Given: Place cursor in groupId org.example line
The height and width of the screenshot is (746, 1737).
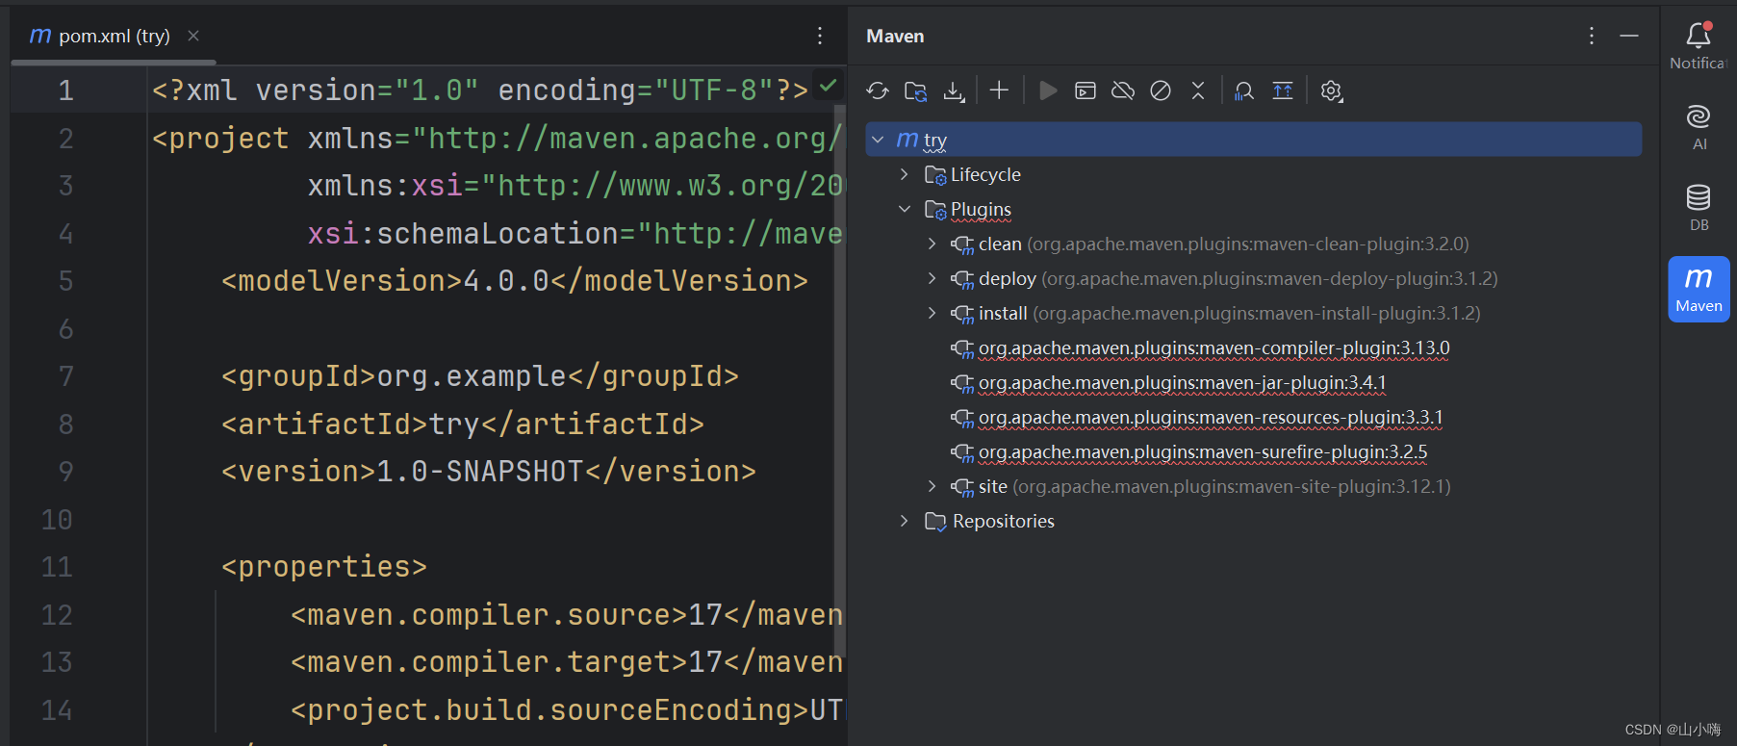Looking at the screenshot, I should point(479,376).
